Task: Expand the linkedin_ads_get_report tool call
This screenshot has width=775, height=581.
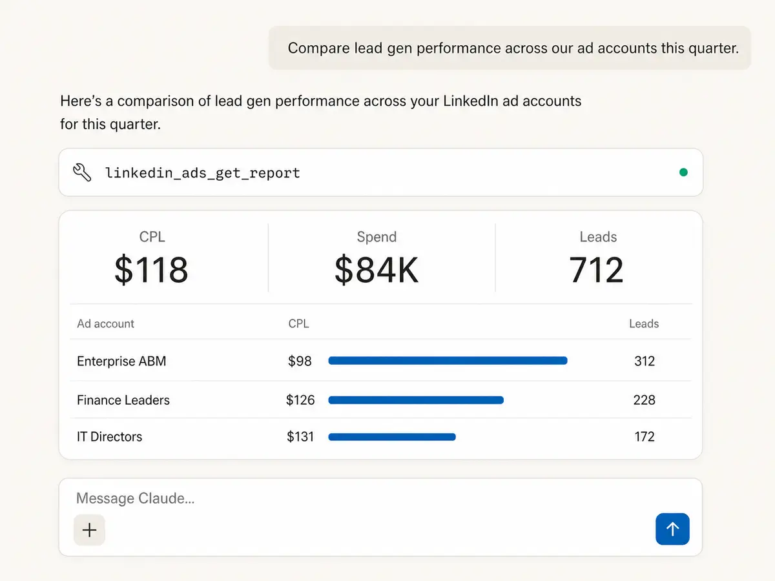Action: click(380, 172)
